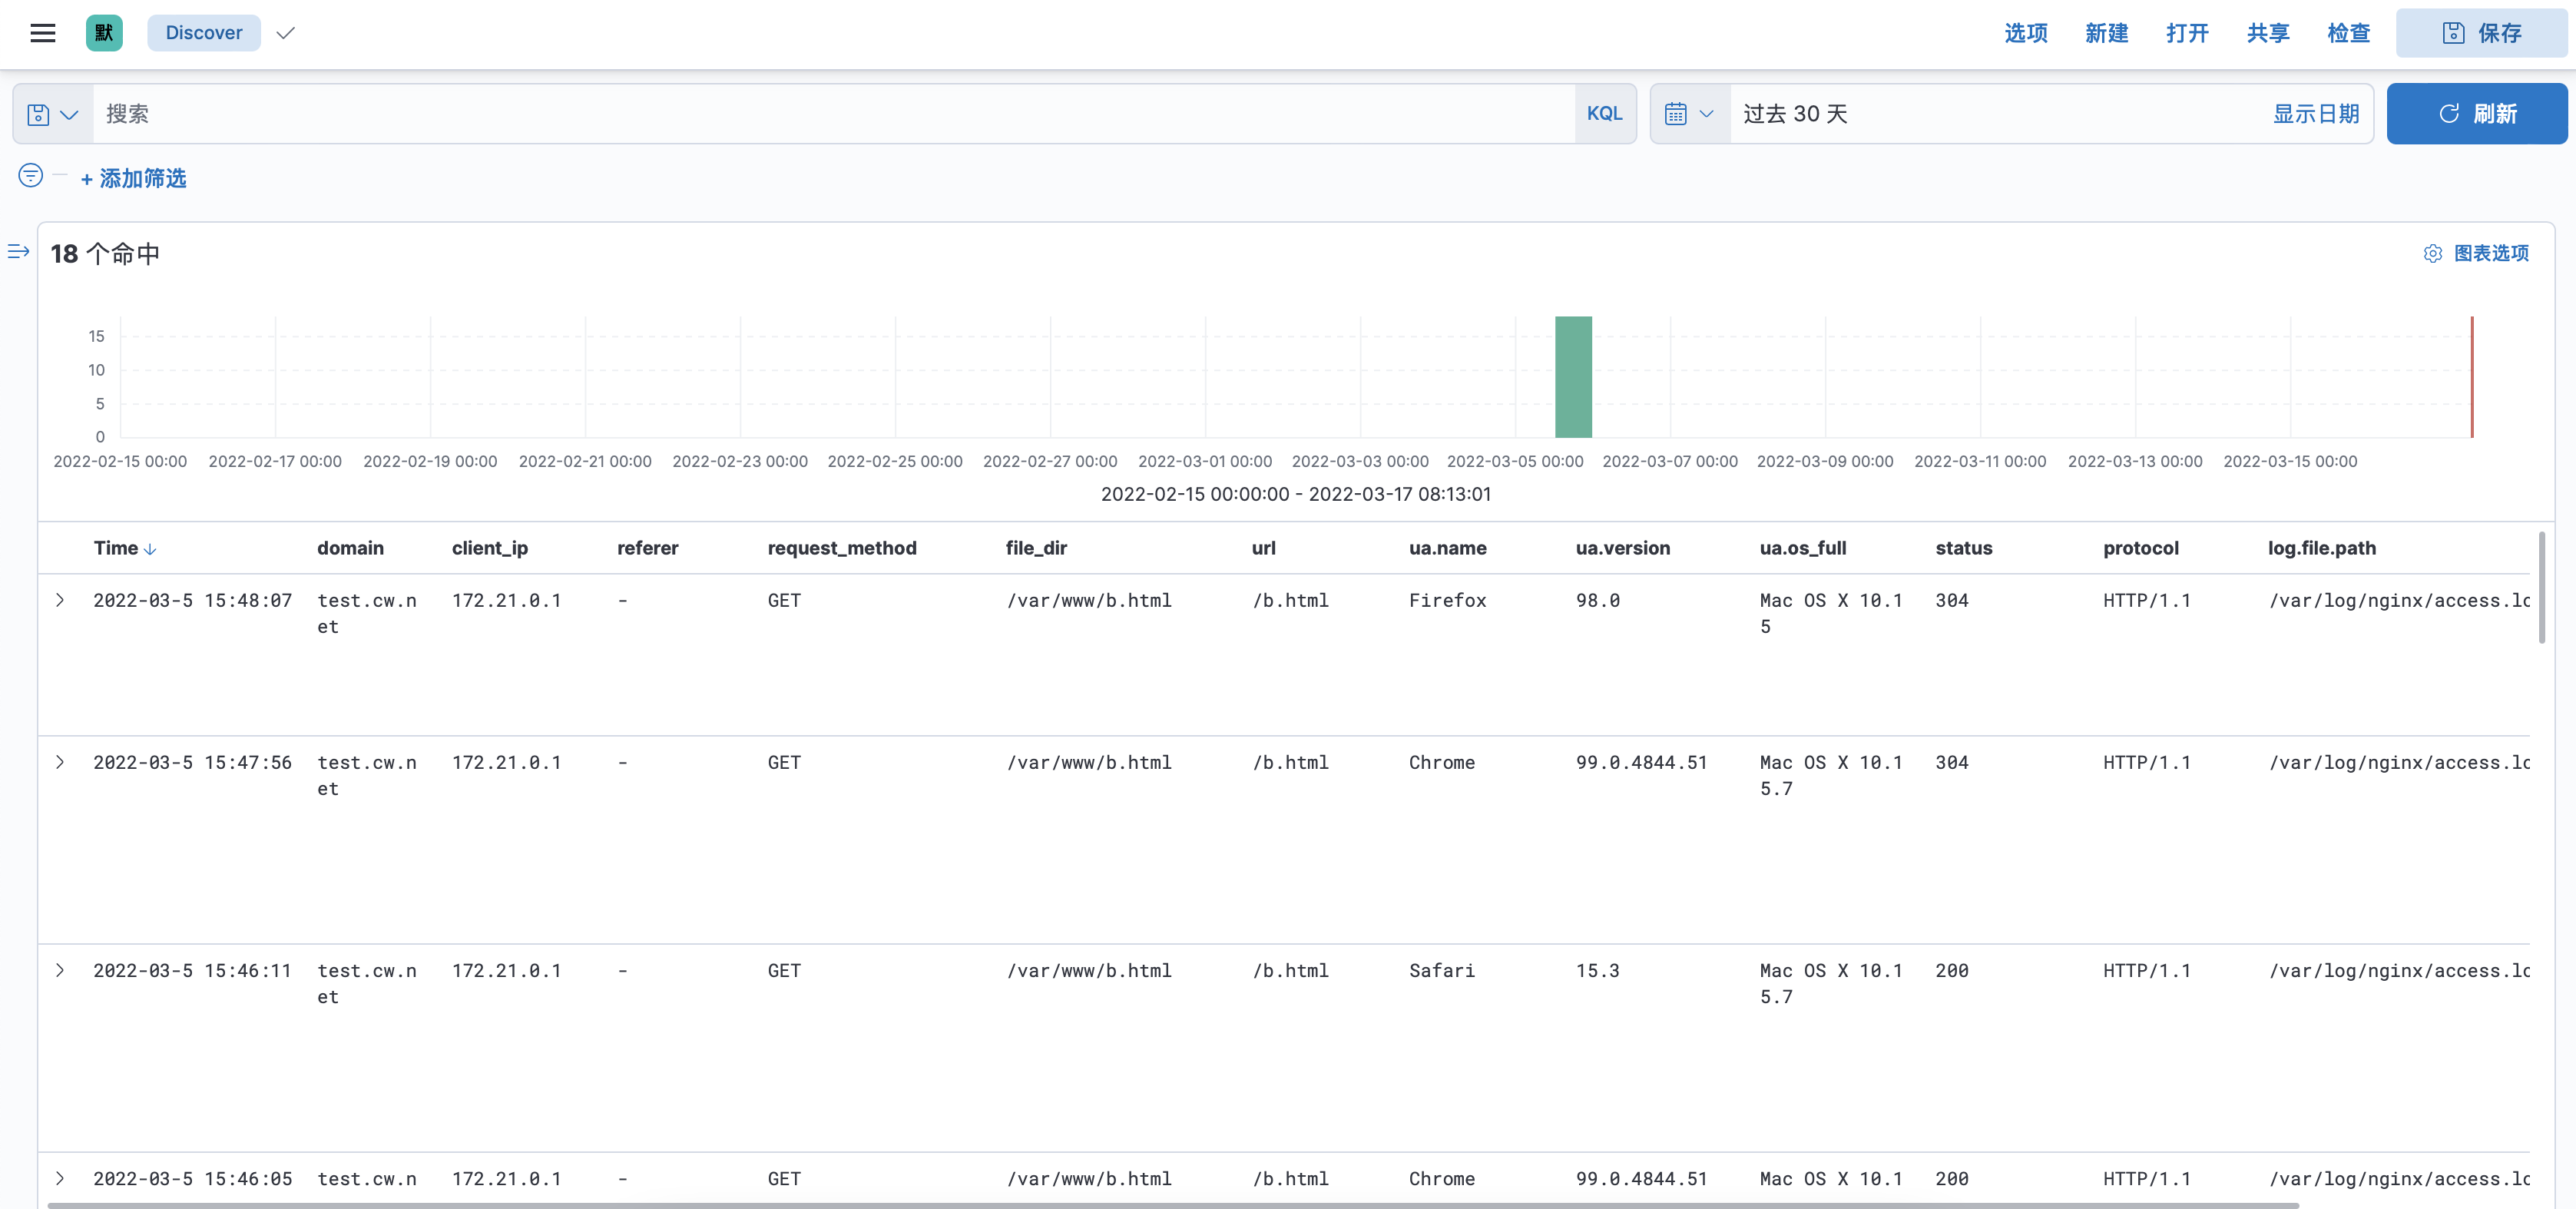The image size is (2576, 1209).
Task: Click + 添加筛选 link
Action: [133, 178]
